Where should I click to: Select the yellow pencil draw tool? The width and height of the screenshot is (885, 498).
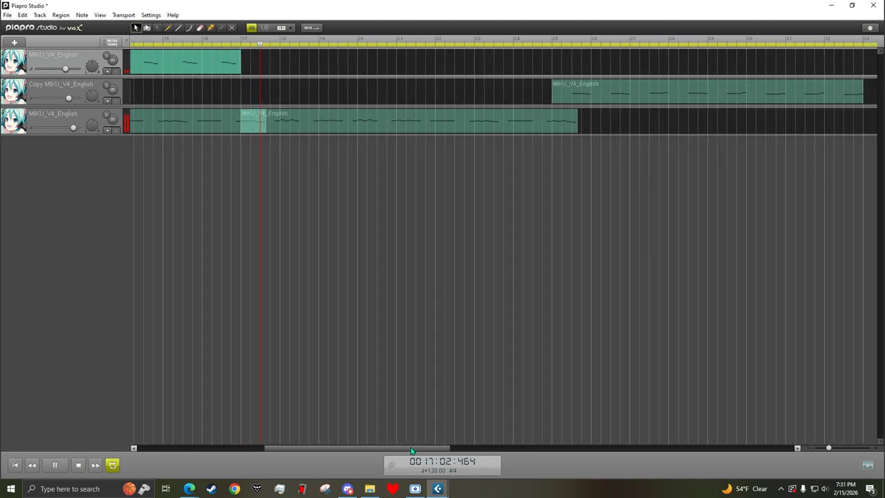point(168,28)
